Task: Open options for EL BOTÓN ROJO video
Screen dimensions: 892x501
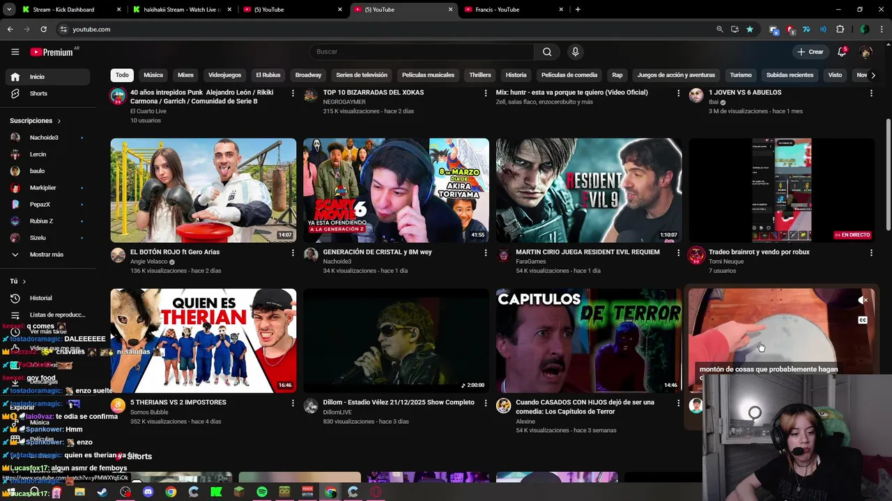Action: (293, 253)
